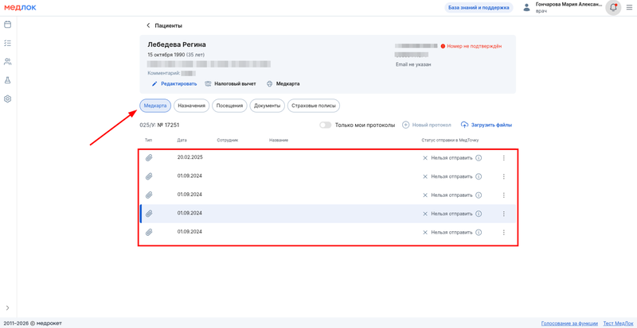Click info icon on the 20.02.2025 row
The width and height of the screenshot is (637, 328).
pos(479,158)
